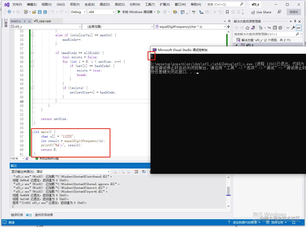The width and height of the screenshot is (306, 227).
Task: Toggle word wrap in output panel
Action: 144,171
